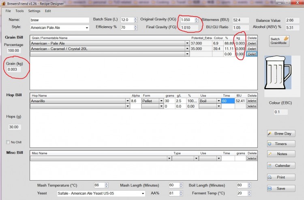Click the BrewersFriend app icon in title bar
This screenshot has width=304, height=200.
point(3,4)
